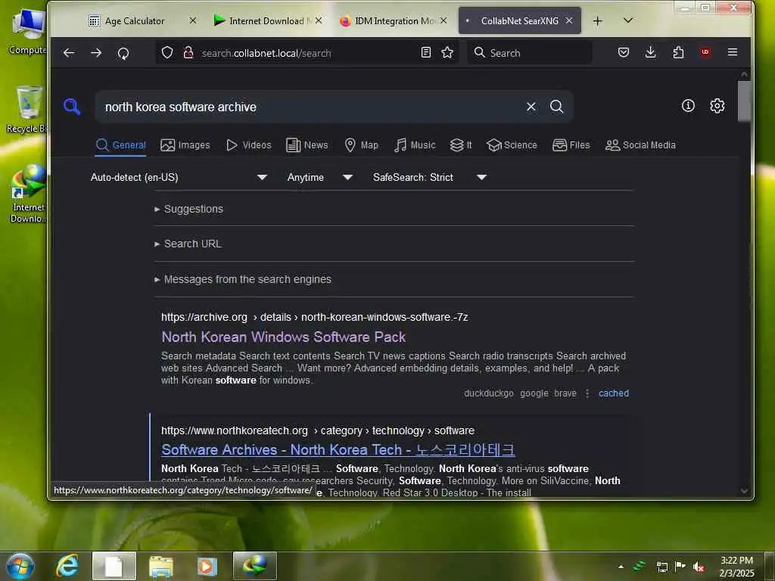
Task: Go back with the browser back arrow
Action: tap(69, 52)
